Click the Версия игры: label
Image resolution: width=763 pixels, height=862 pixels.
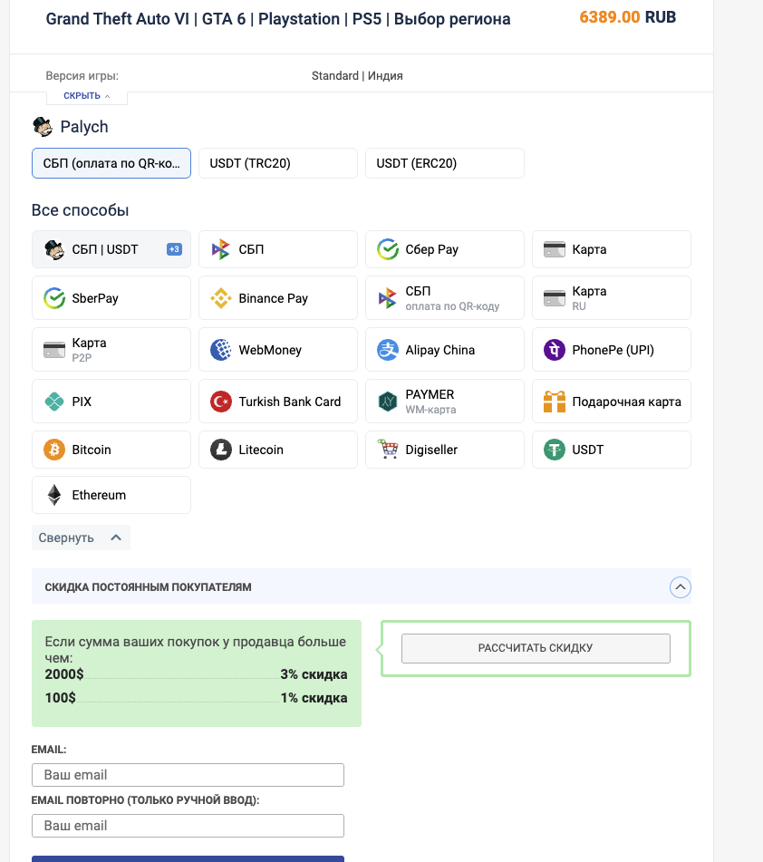[82, 76]
